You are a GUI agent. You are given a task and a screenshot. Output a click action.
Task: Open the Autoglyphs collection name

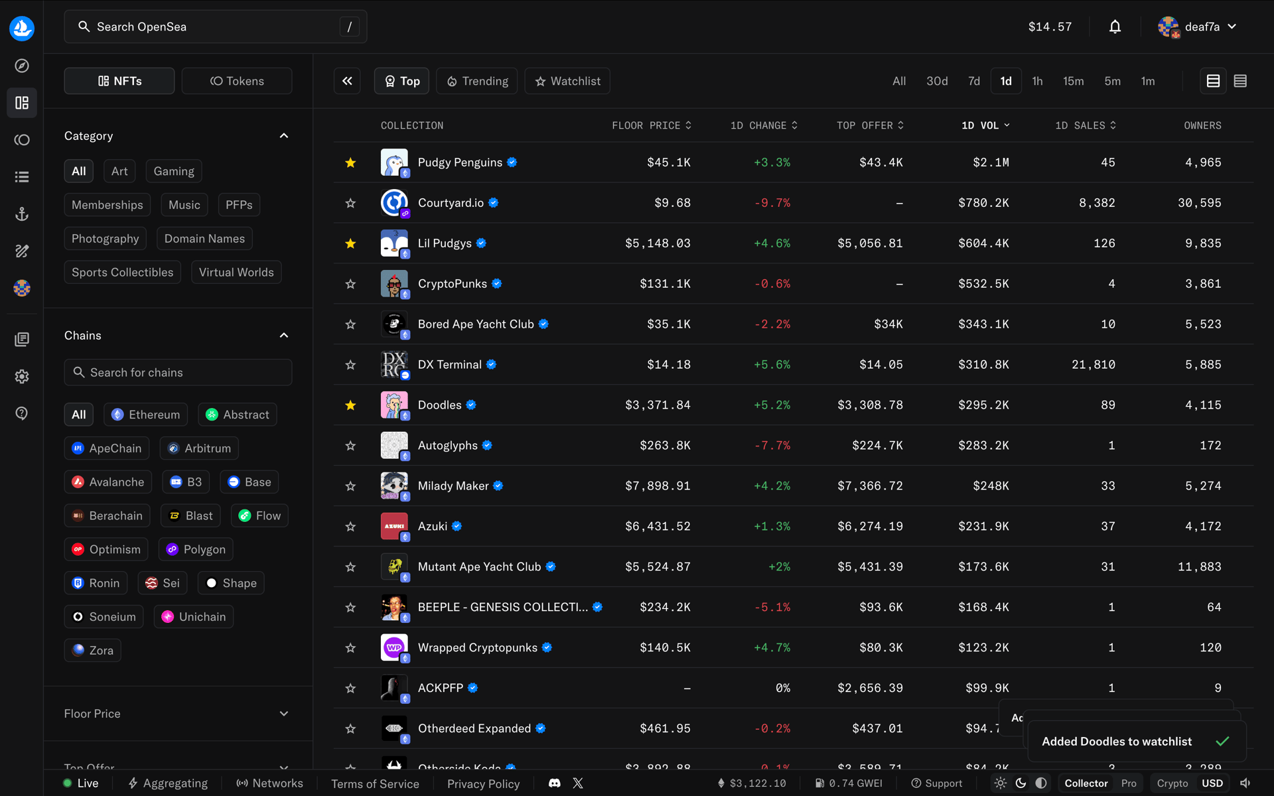pyautogui.click(x=448, y=446)
